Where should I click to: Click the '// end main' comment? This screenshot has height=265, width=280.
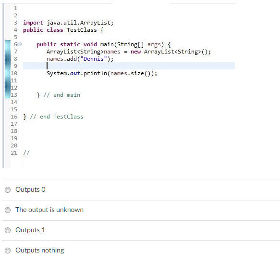(x=61, y=95)
